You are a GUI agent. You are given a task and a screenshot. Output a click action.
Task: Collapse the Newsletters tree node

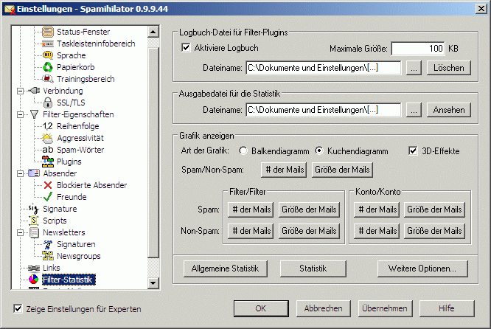coord(20,232)
